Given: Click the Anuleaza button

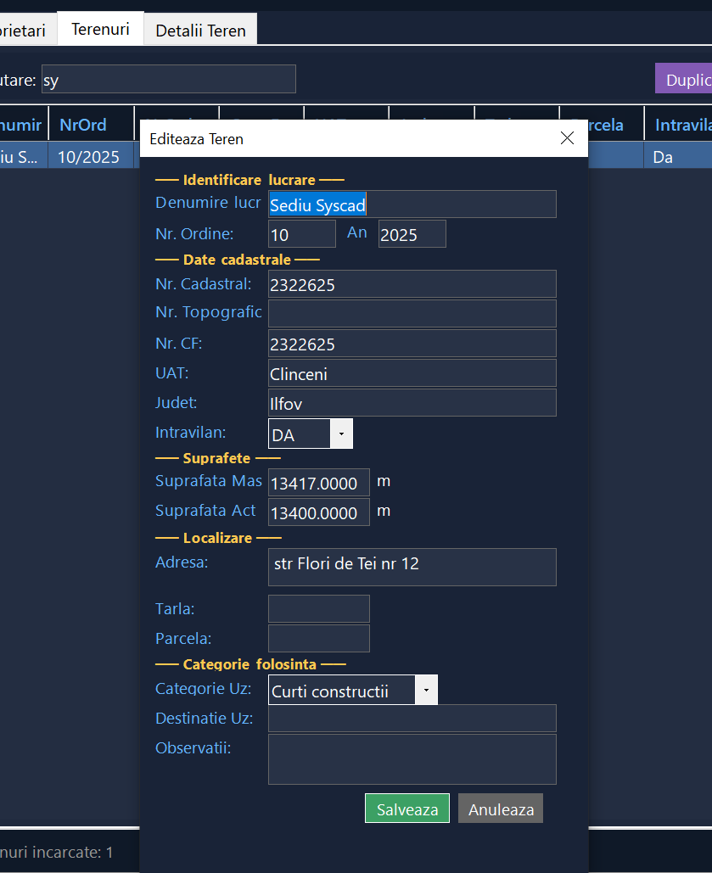Looking at the screenshot, I should point(501,809).
